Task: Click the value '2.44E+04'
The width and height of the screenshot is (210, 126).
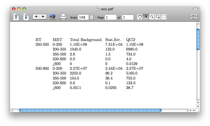Action: coord(114,68)
